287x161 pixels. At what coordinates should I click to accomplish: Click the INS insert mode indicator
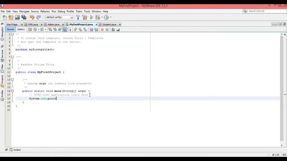[x=284, y=155]
